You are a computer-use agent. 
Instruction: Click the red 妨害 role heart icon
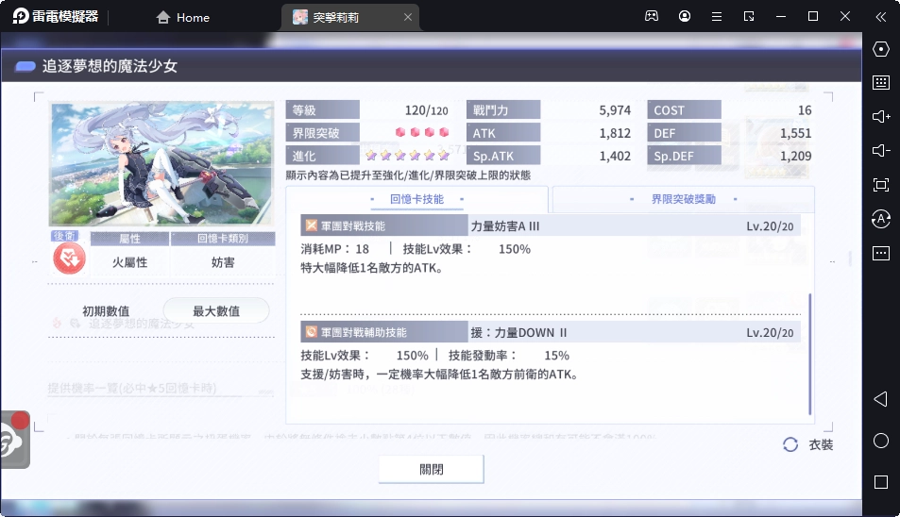70,258
